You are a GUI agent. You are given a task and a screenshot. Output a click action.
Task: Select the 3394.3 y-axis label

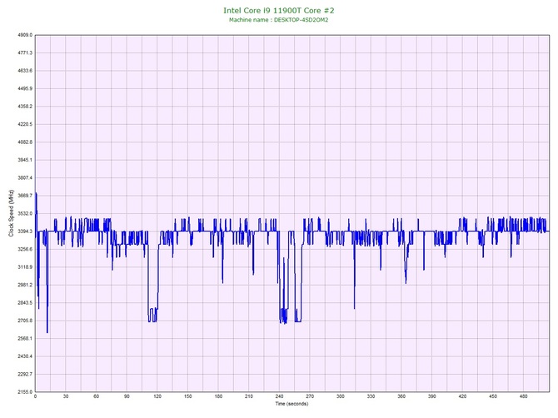[25, 231]
